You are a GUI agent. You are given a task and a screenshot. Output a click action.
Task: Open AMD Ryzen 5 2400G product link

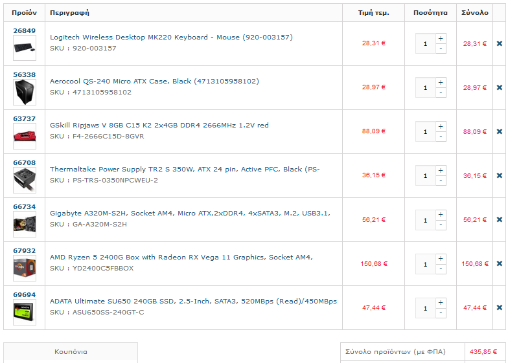click(181, 258)
